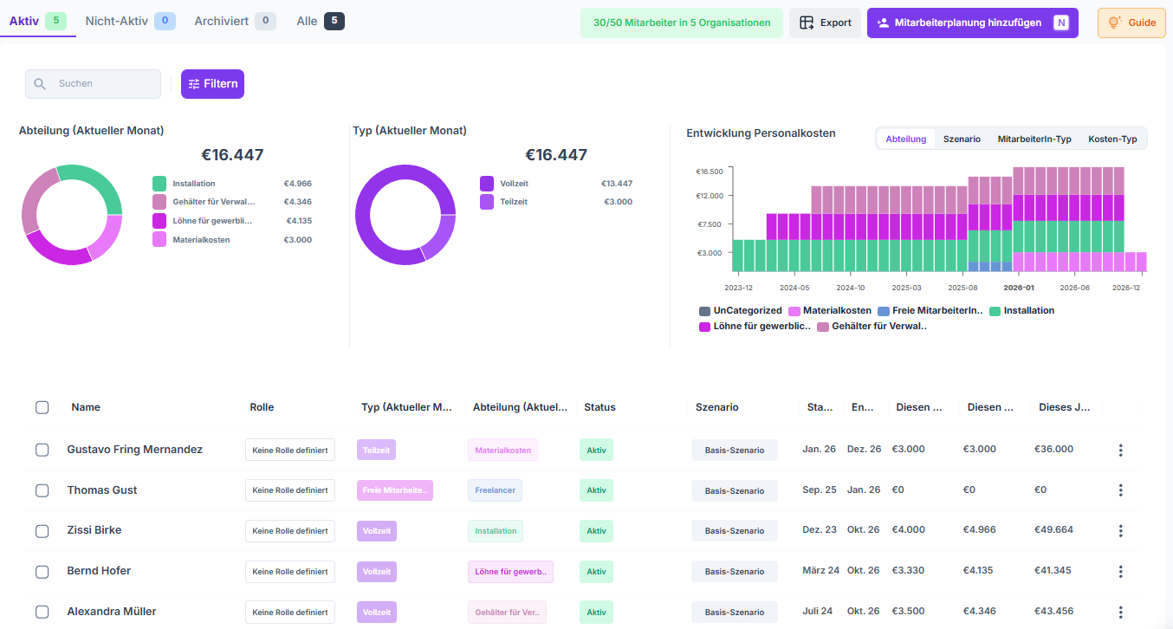Click the green Installation legend swatch in chart

[x=995, y=311]
